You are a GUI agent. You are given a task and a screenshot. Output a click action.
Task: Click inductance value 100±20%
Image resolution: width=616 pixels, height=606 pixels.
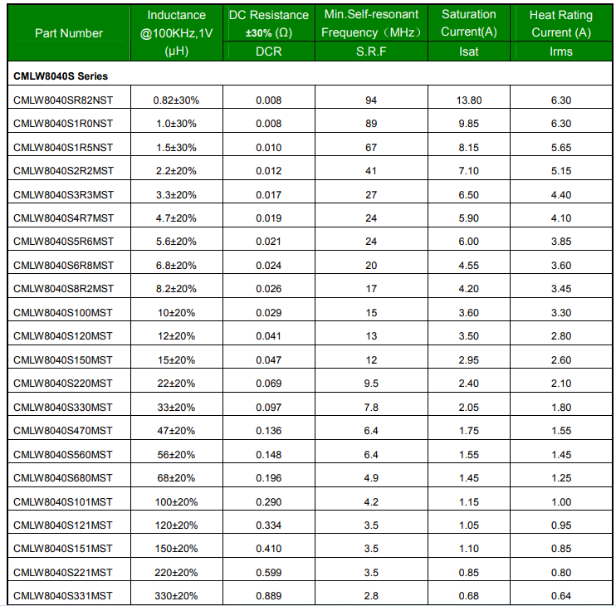coord(176,502)
